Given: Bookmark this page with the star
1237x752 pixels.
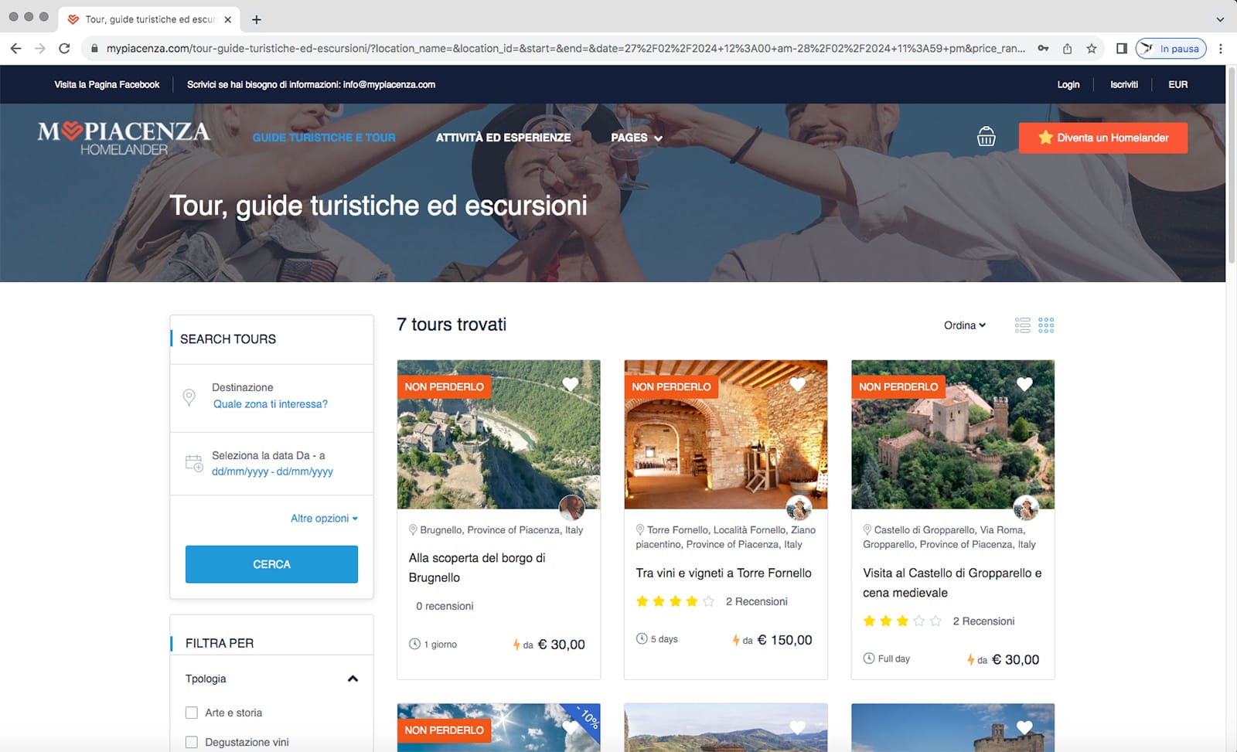Looking at the screenshot, I should 1092,48.
